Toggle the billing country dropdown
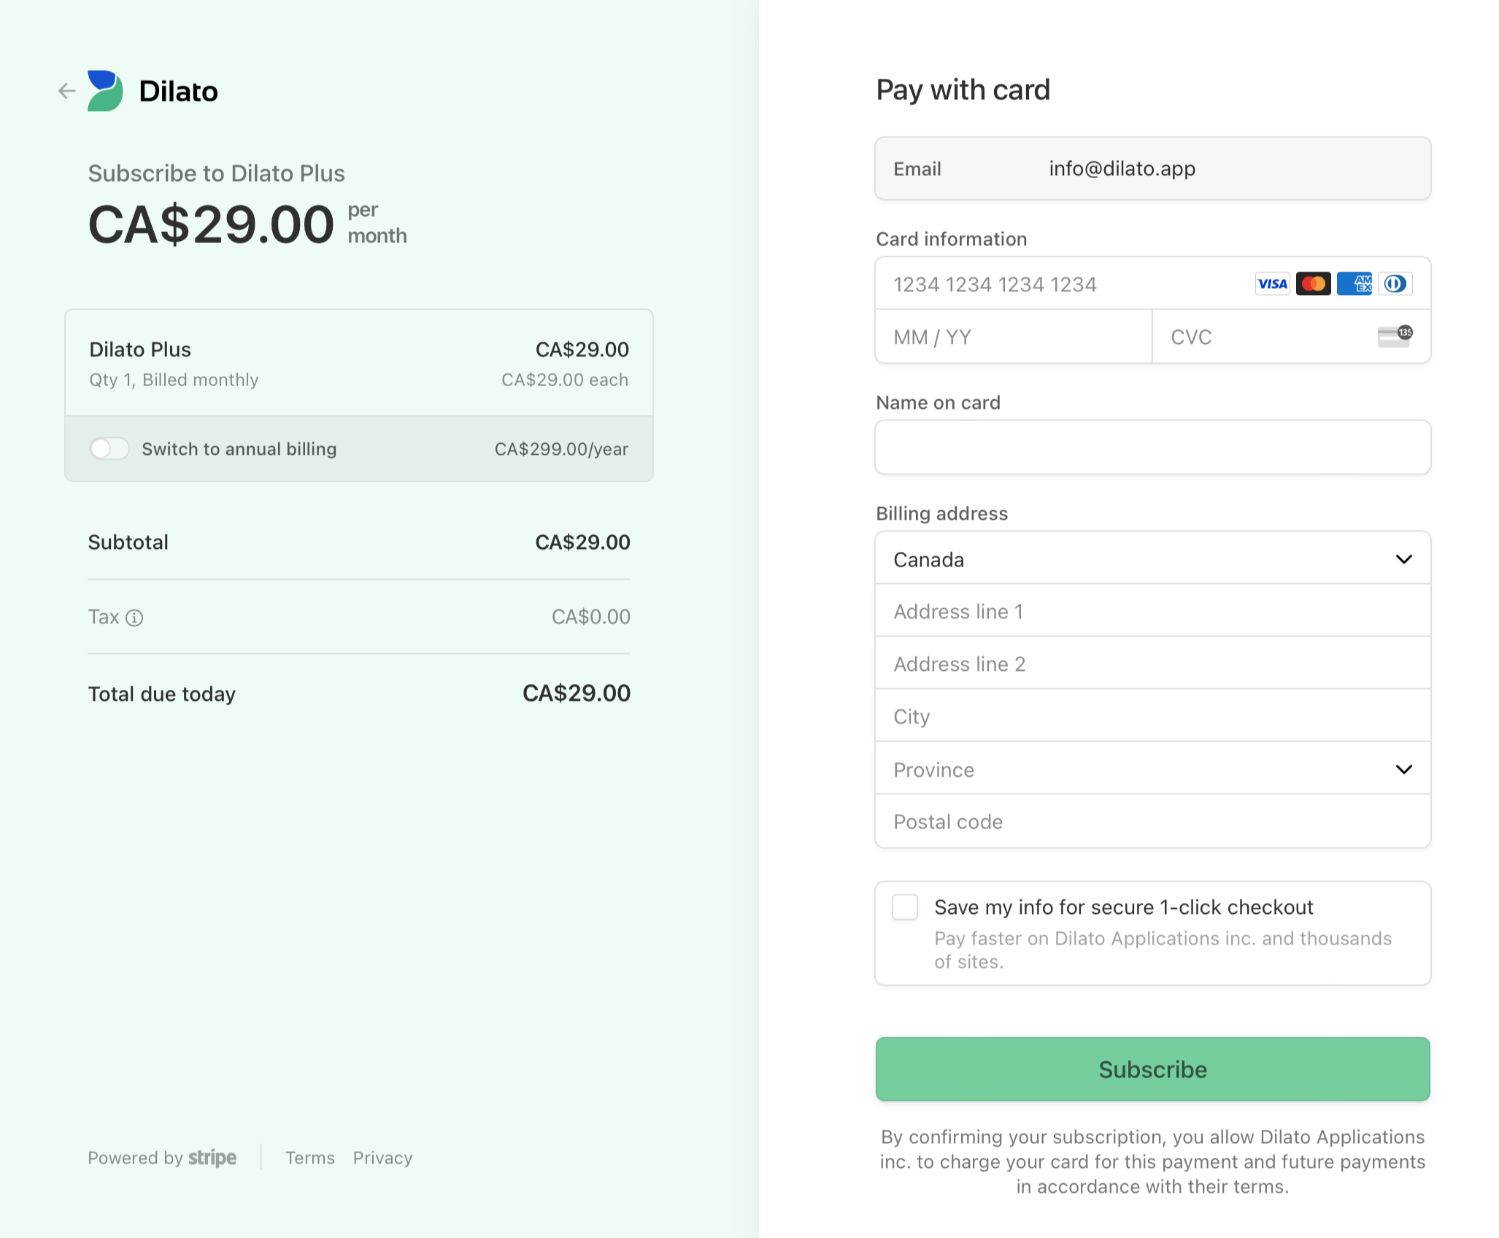 tap(1152, 559)
